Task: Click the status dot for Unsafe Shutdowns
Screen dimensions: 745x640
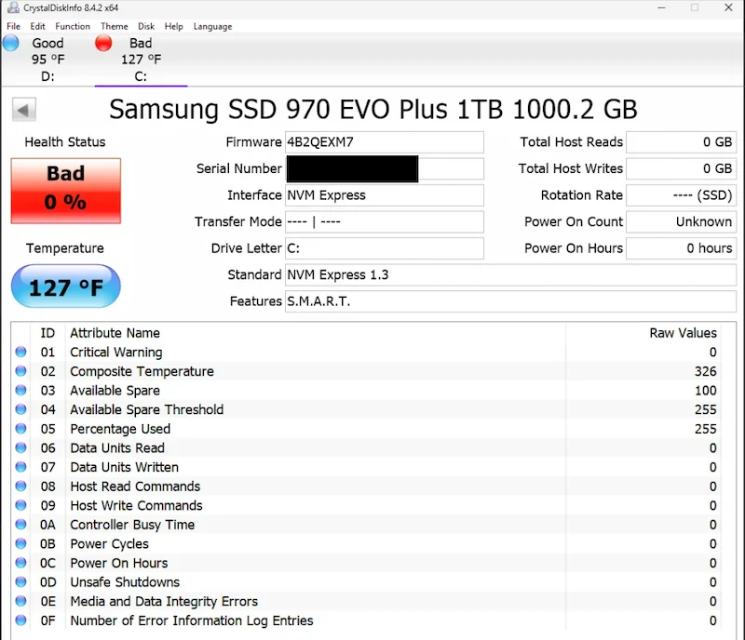Action: [x=20, y=581]
